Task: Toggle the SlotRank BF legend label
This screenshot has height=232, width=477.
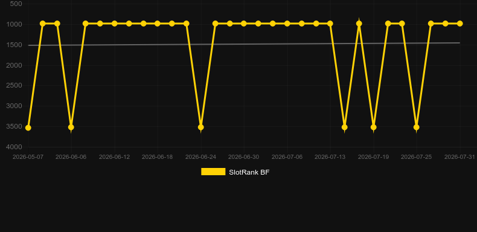Action: pos(249,172)
